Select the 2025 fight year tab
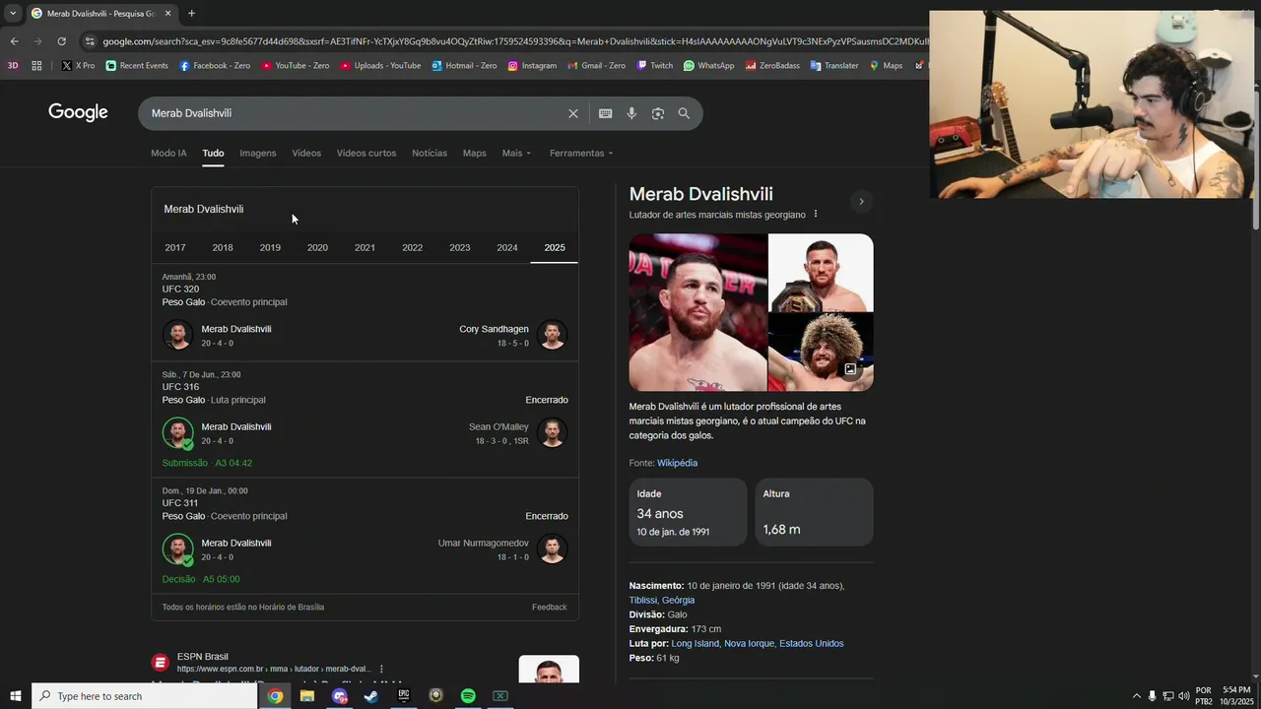This screenshot has width=1261, height=709. [555, 248]
